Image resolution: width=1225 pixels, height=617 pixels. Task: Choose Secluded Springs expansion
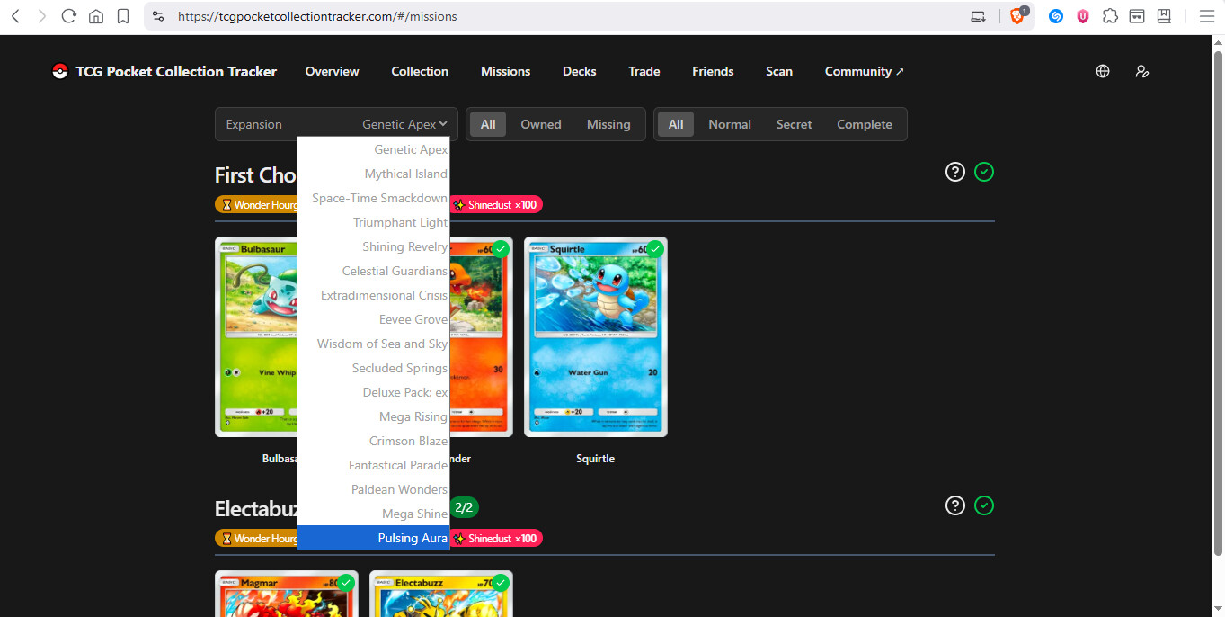[x=374, y=368]
